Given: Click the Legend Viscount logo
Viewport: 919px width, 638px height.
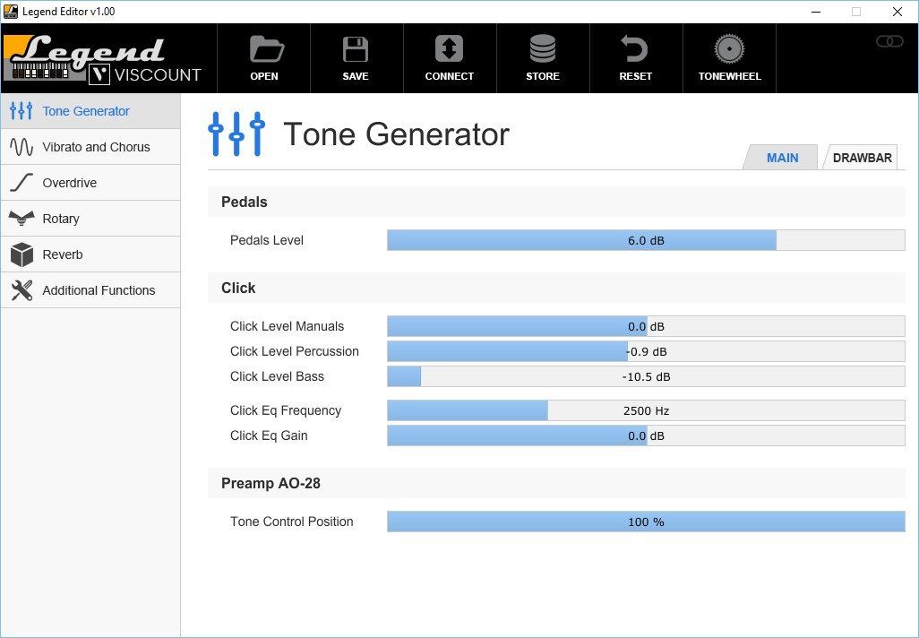Looking at the screenshot, I should (103, 58).
